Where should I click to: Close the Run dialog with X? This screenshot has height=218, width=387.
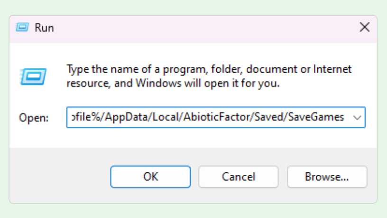coord(364,27)
